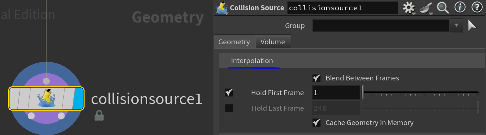Viewport: 486px width, 135px height.
Task: Enable the Hold Last Frame checkbox
Action: coord(229,108)
